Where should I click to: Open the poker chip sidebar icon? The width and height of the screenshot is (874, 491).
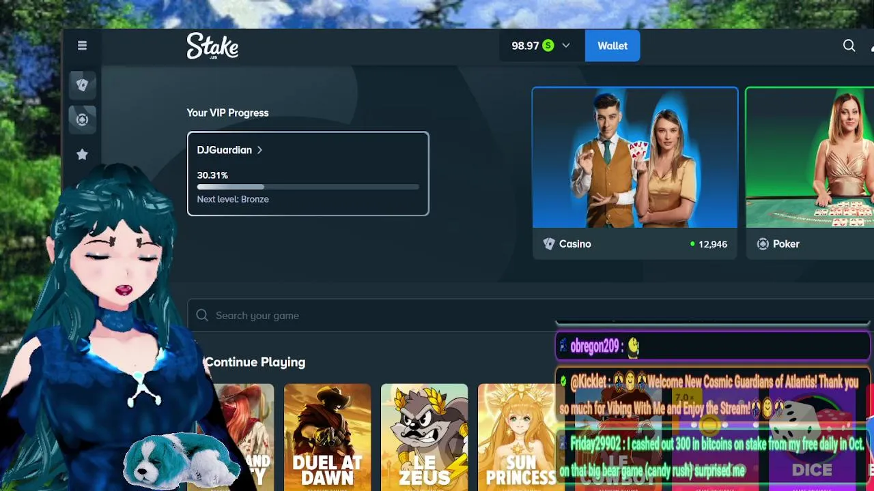[82, 119]
